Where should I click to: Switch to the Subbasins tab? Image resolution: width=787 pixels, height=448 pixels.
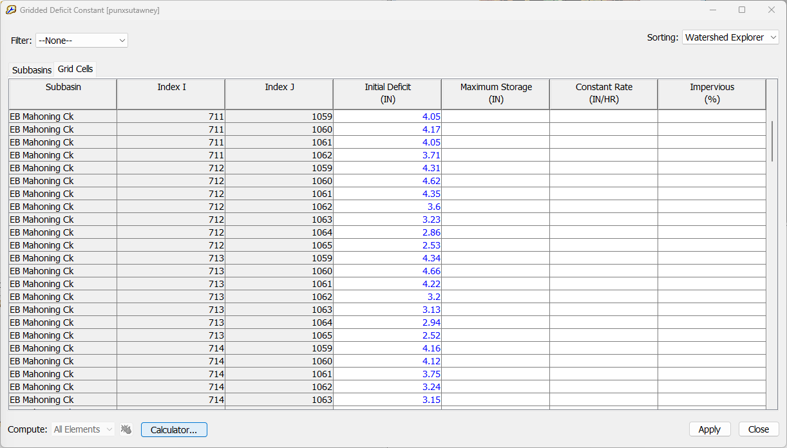(32, 70)
